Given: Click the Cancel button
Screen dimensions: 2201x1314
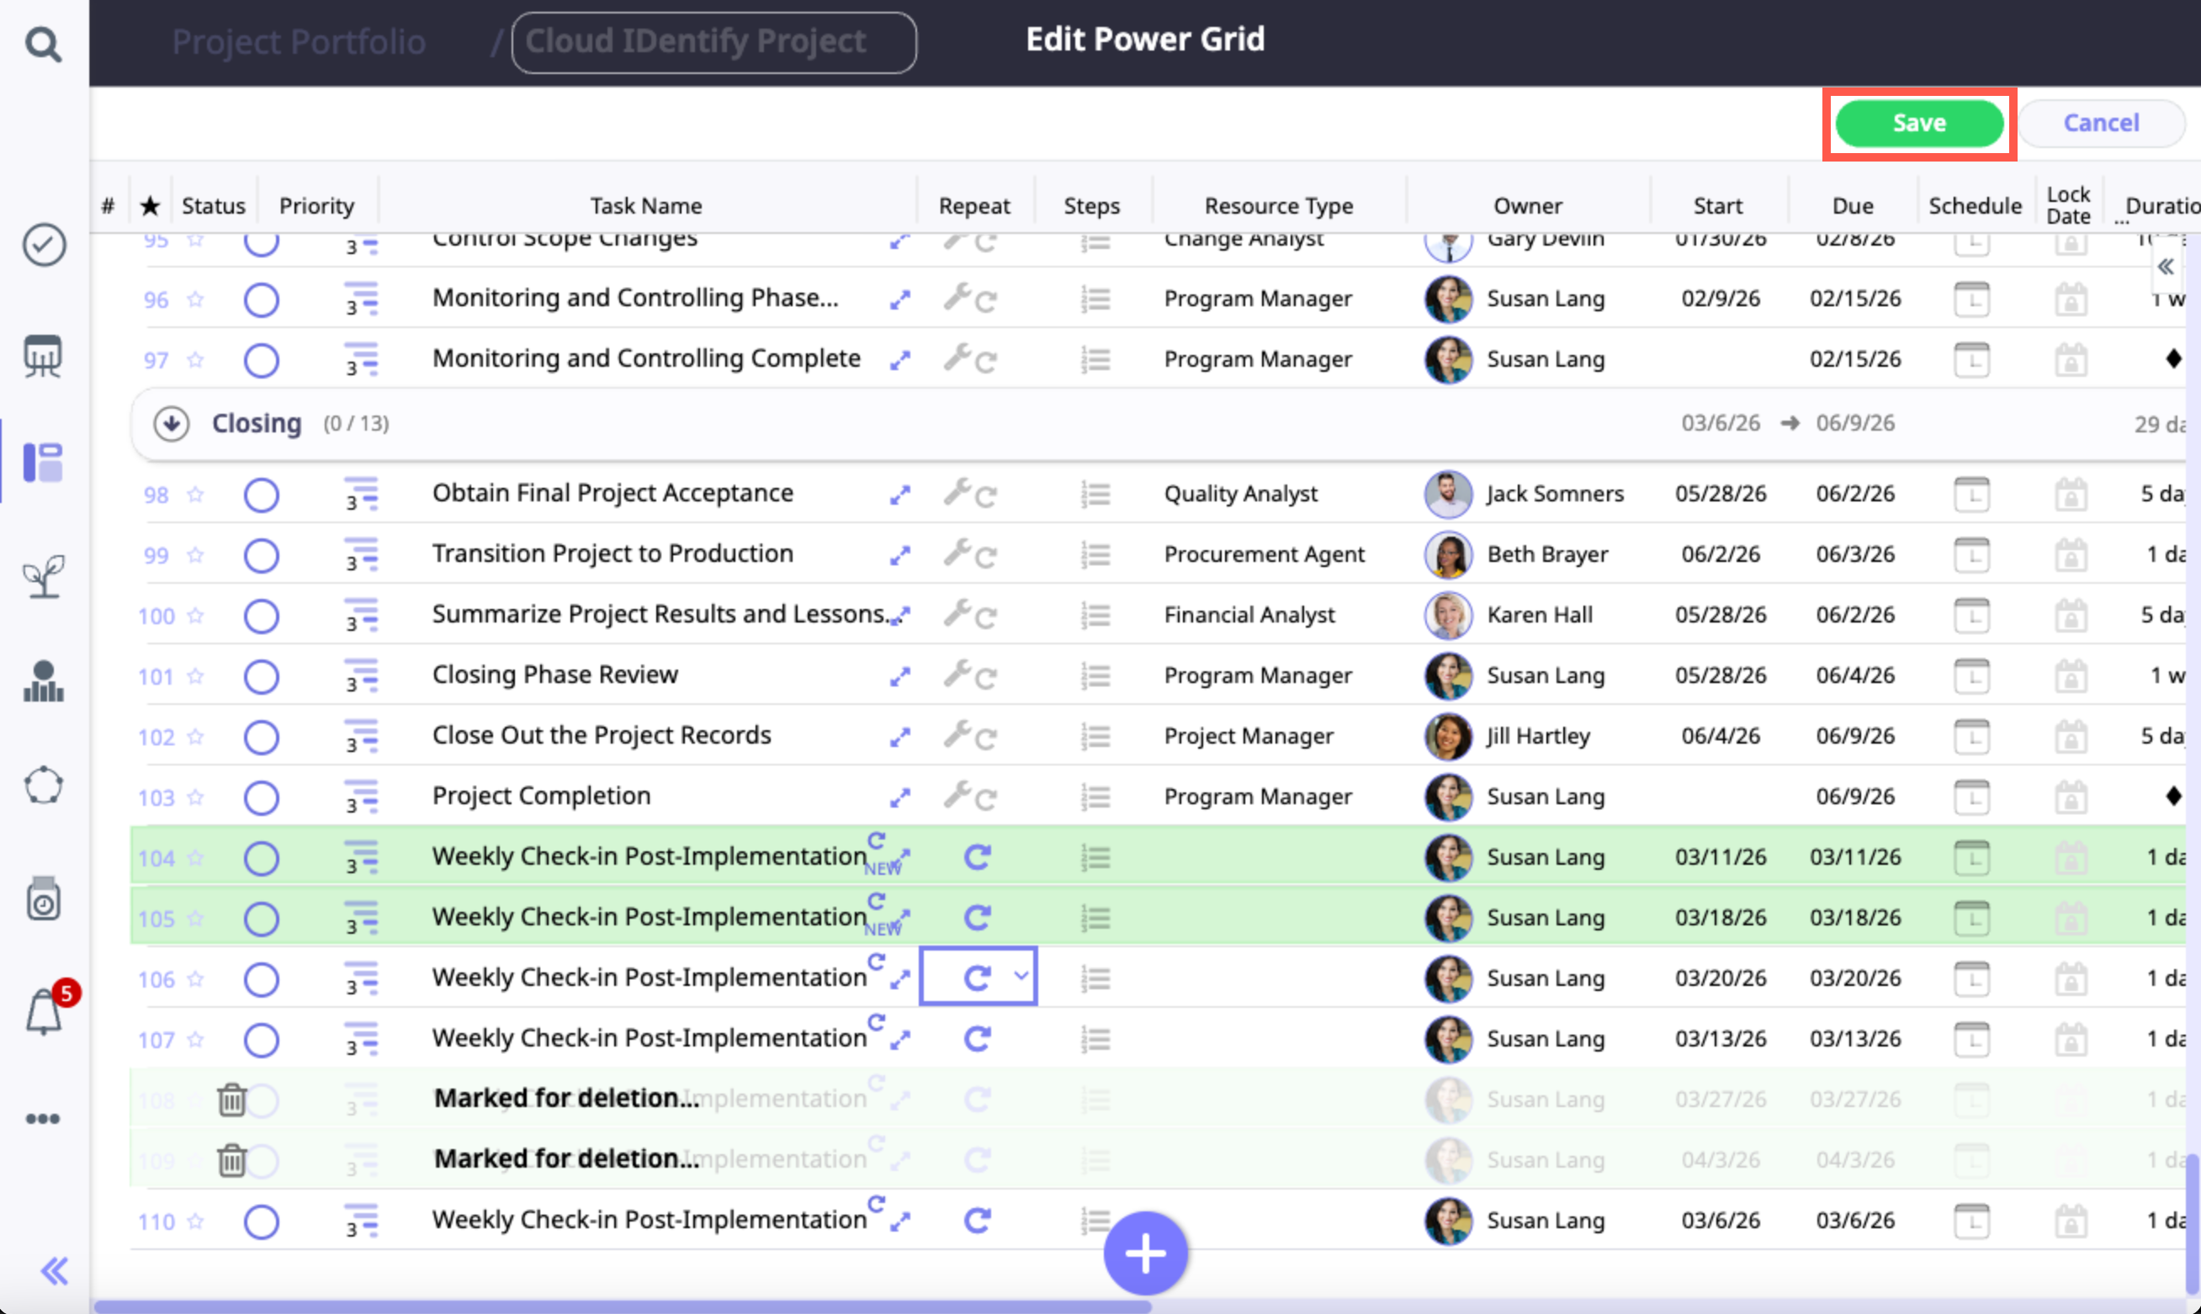Looking at the screenshot, I should [x=2100, y=123].
